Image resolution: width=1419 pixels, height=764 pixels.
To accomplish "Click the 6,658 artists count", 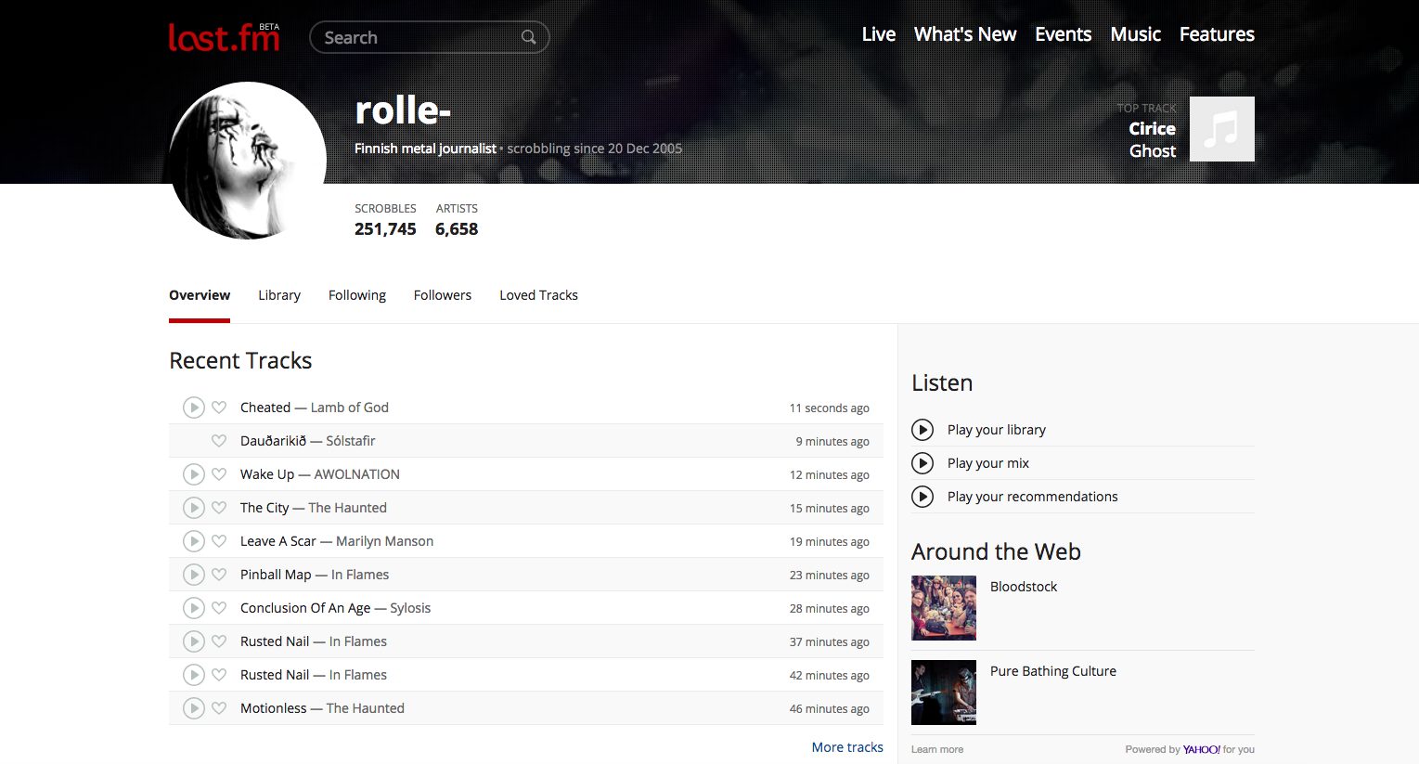I will (457, 229).
